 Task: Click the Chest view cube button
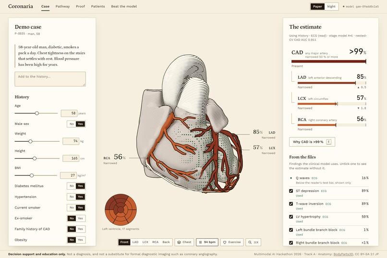tap(184, 242)
